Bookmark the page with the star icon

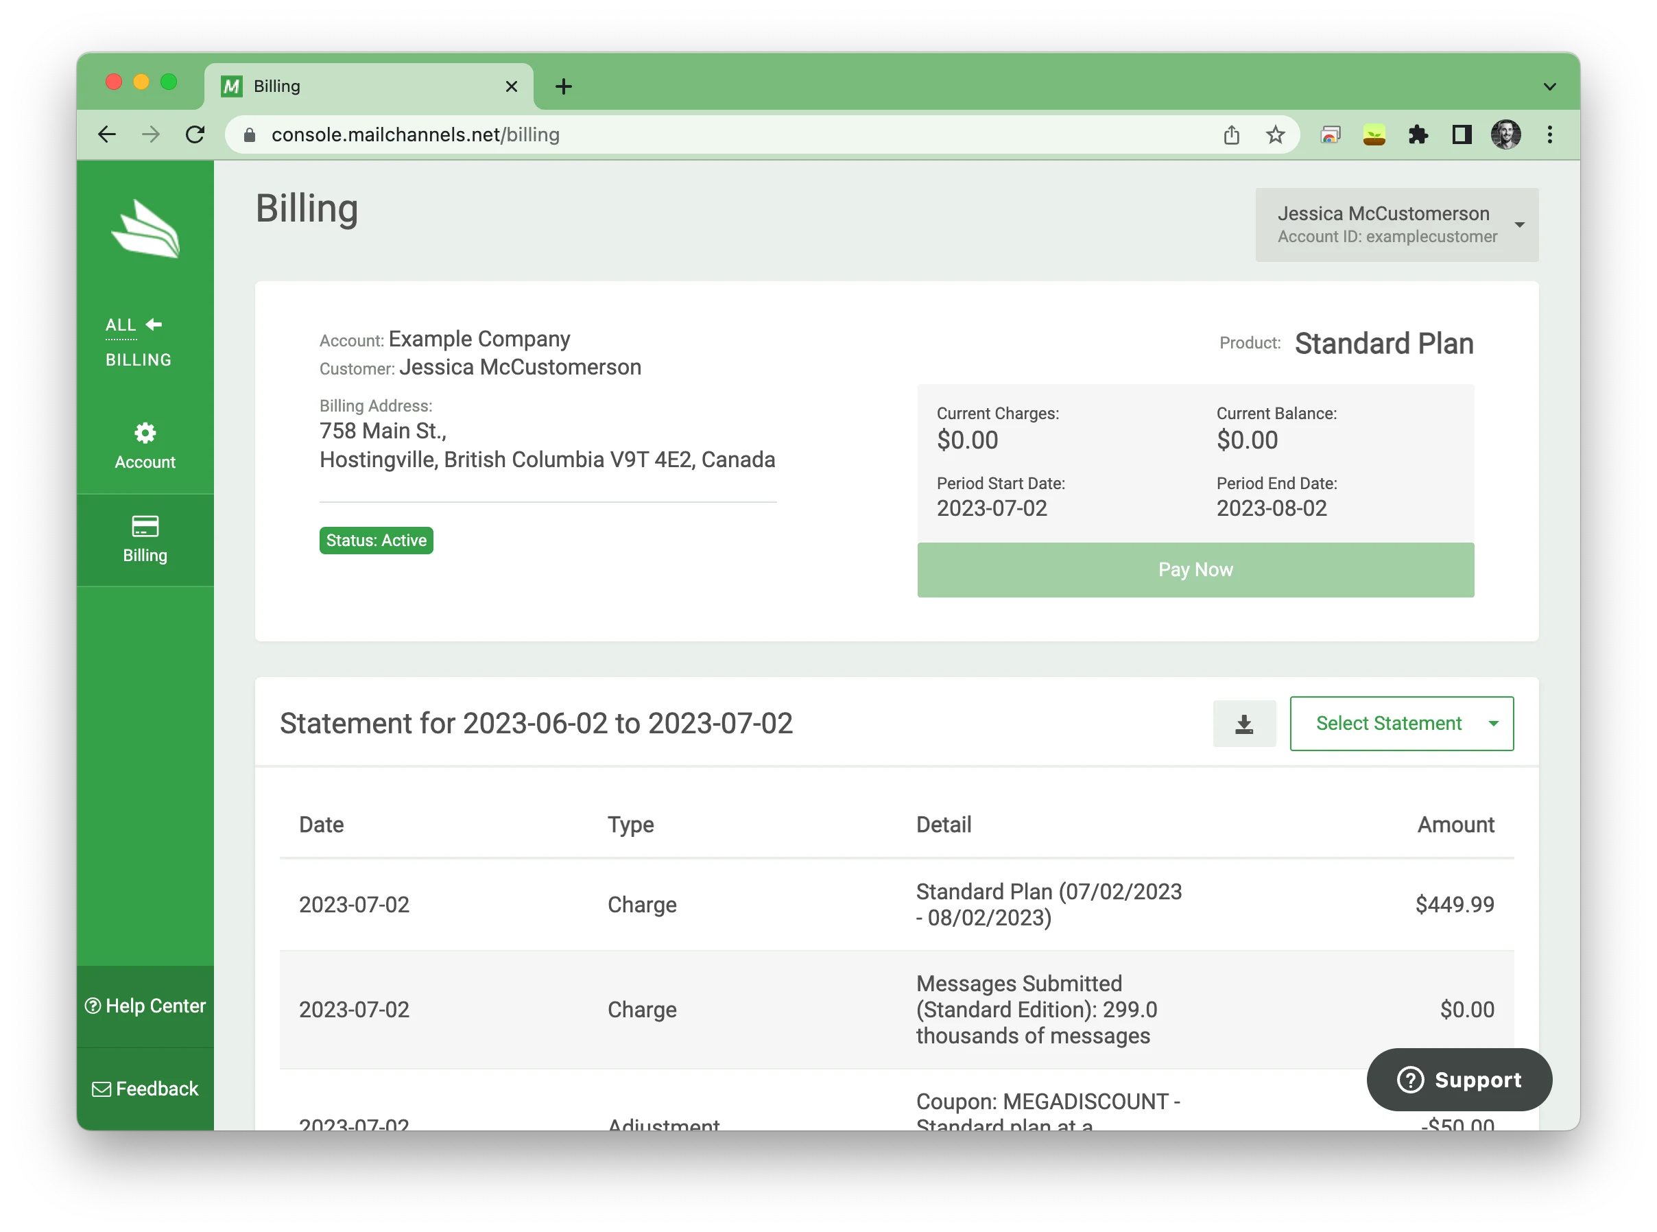(1274, 134)
